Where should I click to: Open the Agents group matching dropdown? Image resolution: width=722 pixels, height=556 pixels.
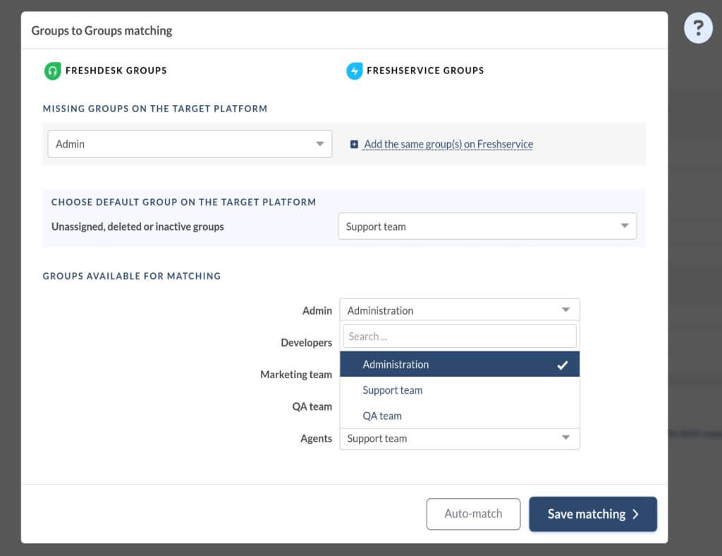click(x=459, y=438)
